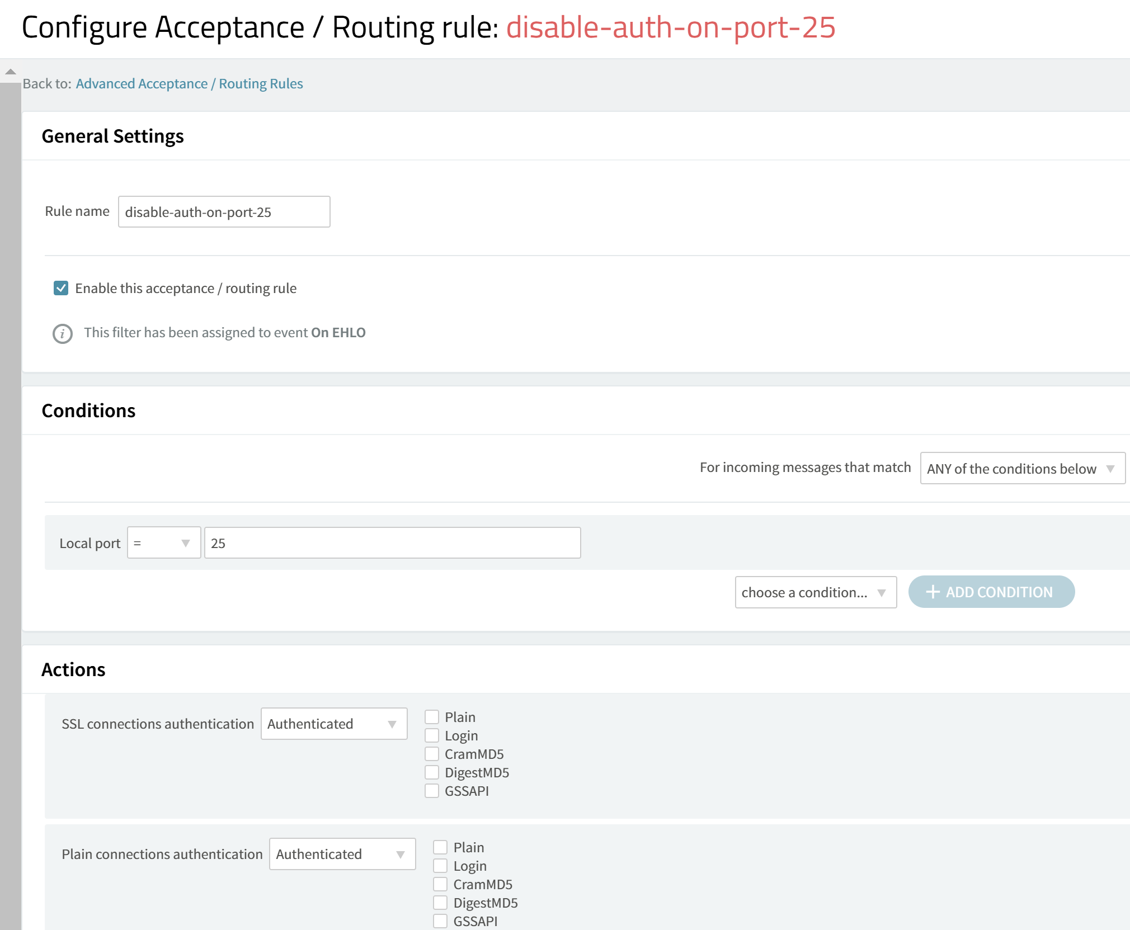Click the plus icon on Add Condition
1130x930 pixels.
coord(933,592)
